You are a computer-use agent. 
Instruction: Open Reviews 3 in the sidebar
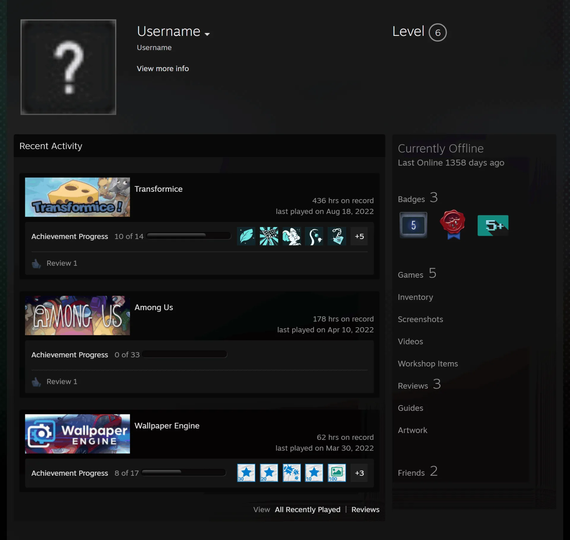(419, 385)
